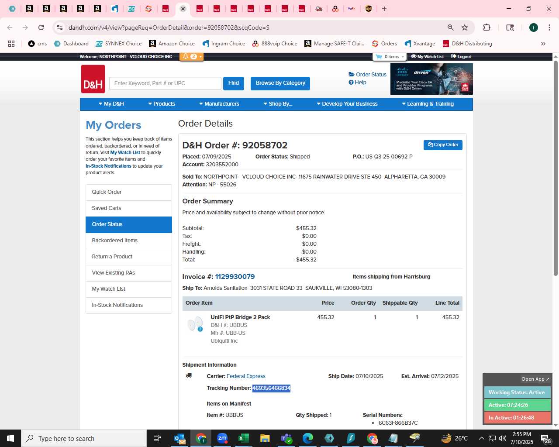The height and width of the screenshot is (447, 559).
Task: Open the Chrome profile avatar
Action: click(533, 28)
